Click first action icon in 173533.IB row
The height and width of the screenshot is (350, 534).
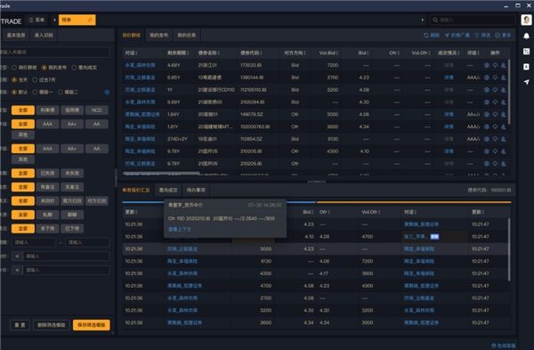click(x=487, y=65)
